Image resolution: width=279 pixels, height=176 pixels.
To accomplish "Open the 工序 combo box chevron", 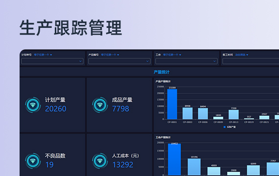I will pos(214,61).
